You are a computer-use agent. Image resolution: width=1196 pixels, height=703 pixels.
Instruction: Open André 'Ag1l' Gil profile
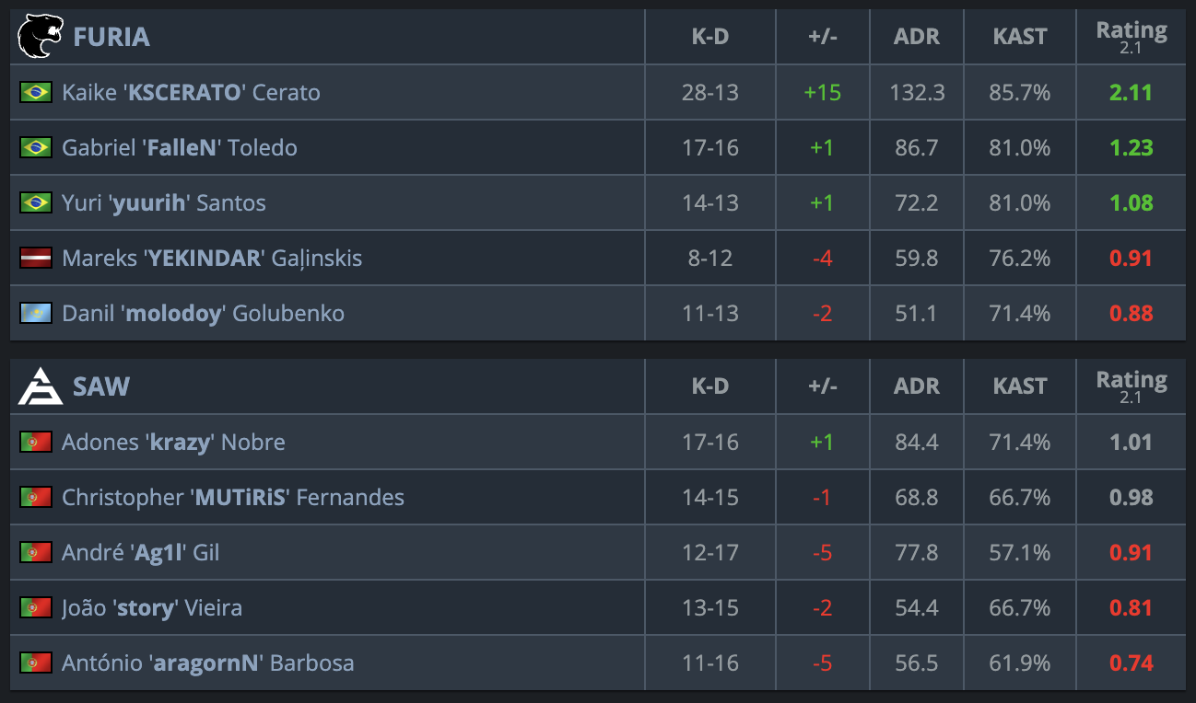(140, 552)
